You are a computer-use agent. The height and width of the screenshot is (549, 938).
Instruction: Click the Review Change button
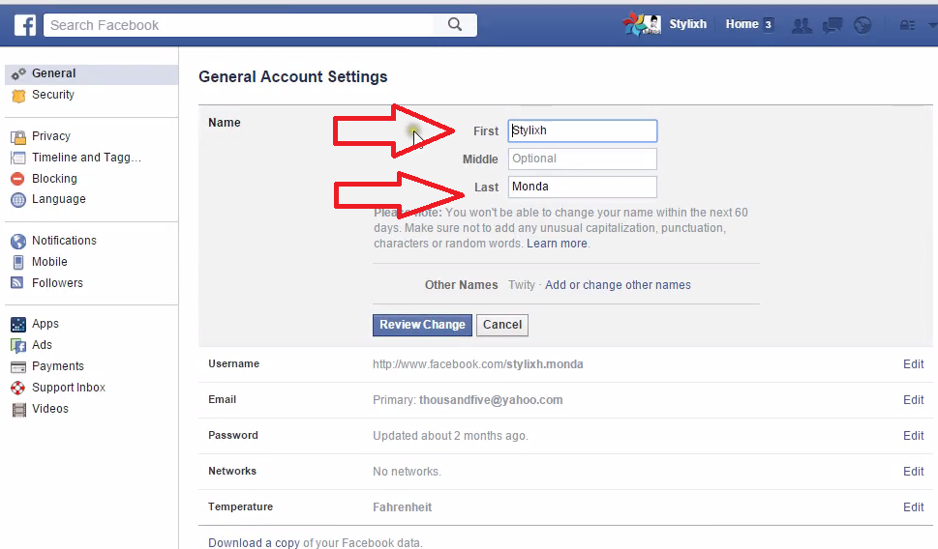(422, 325)
